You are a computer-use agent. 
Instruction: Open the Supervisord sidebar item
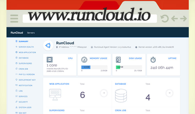pos(25,63)
